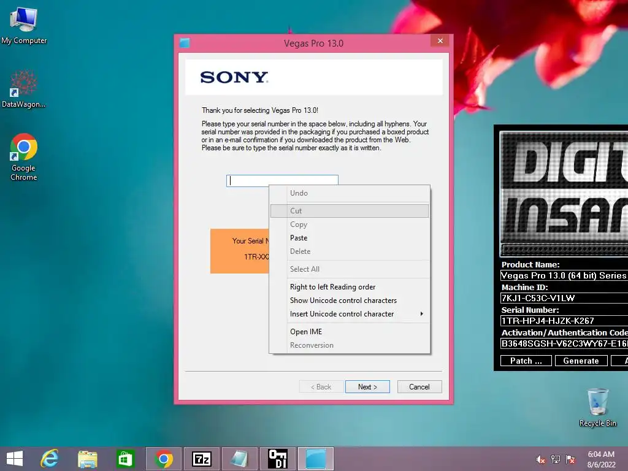The width and height of the screenshot is (628, 471).
Task: Open keygen Product Name dropdown field
Action: pyautogui.click(x=564, y=275)
